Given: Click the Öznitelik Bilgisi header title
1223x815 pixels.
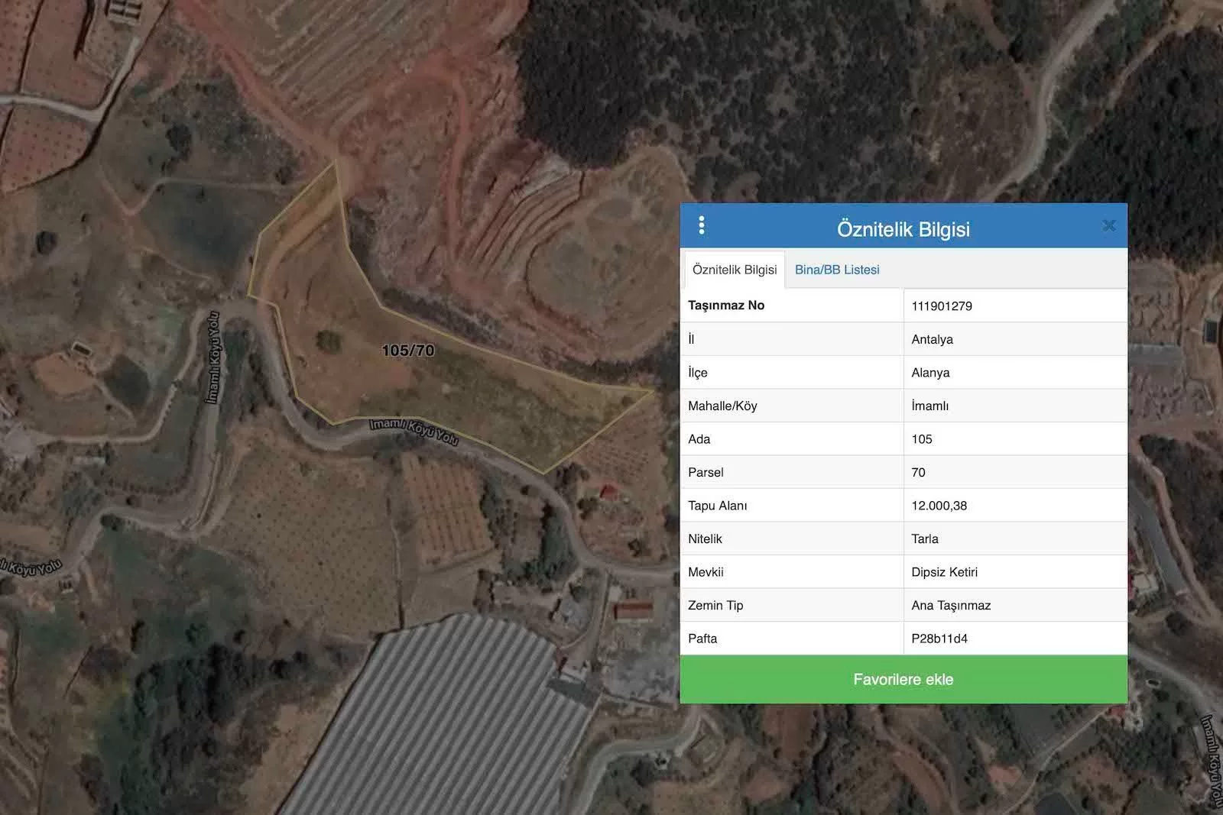Looking at the screenshot, I should [903, 229].
